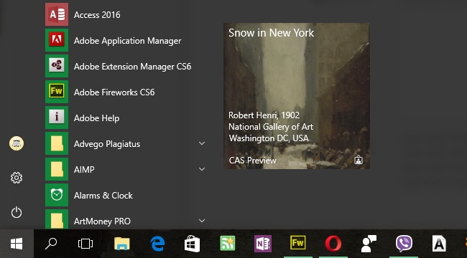Open the Adobe Help icon
This screenshot has height=258, width=467.
[57, 118]
